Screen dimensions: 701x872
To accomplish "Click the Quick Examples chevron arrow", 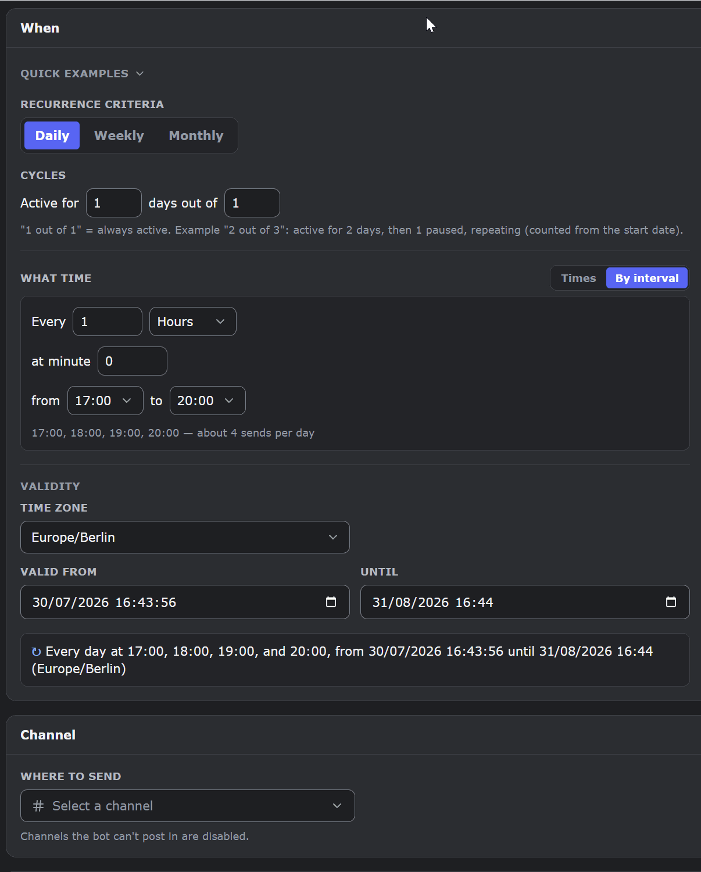I will pyautogui.click(x=140, y=74).
